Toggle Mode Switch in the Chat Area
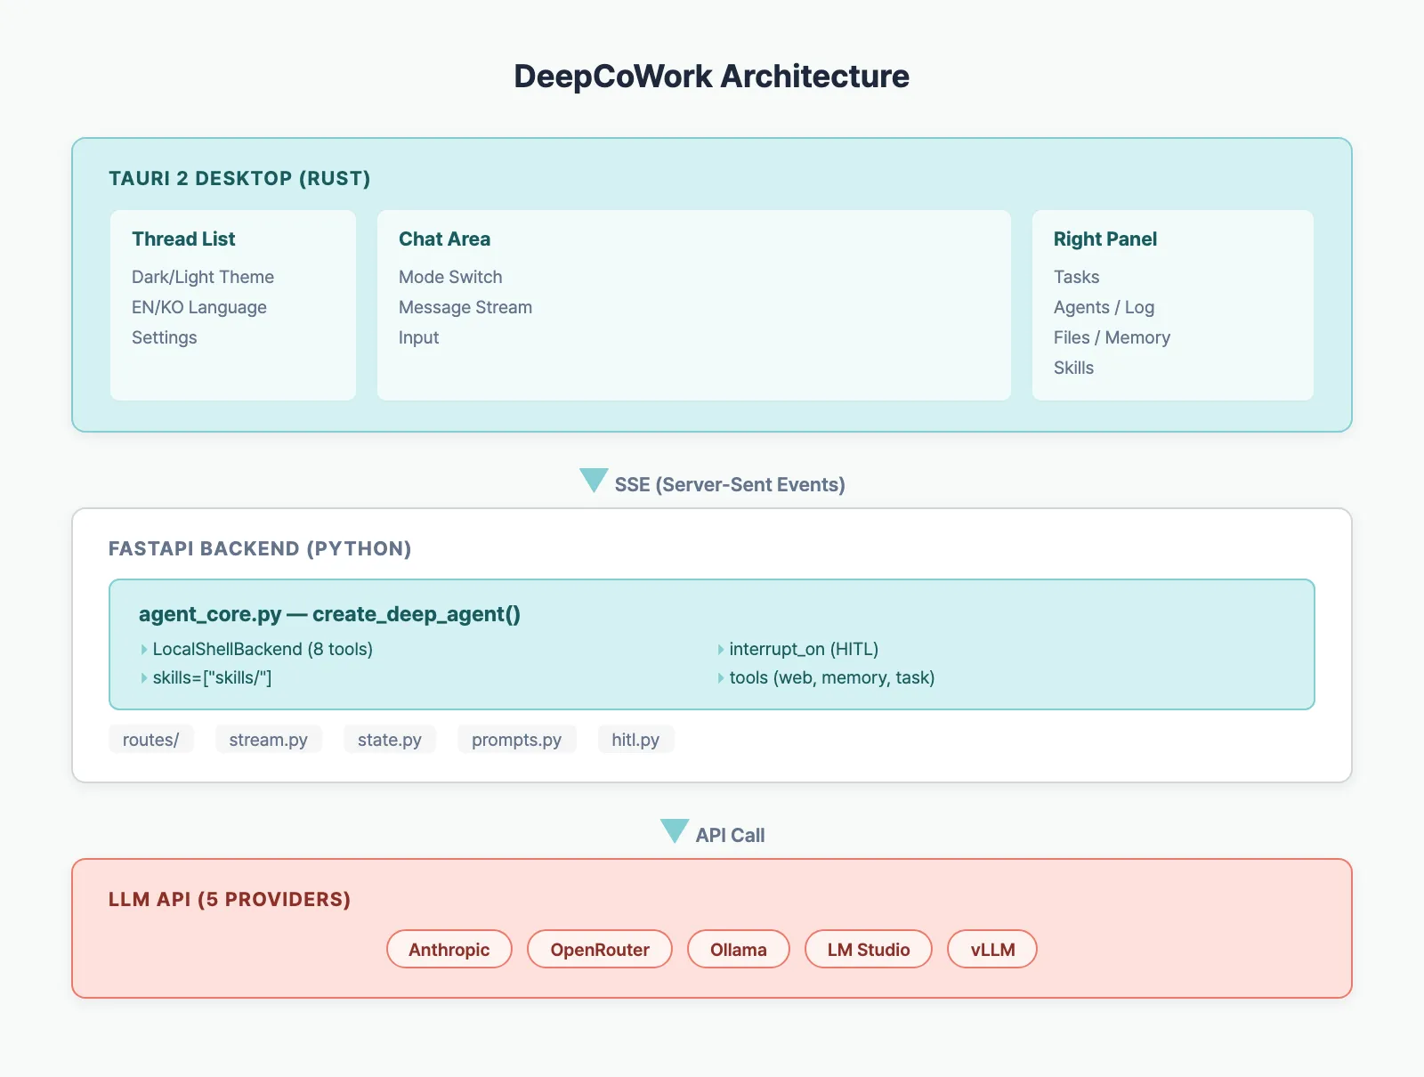This screenshot has height=1077, width=1424. pyautogui.click(x=449, y=277)
